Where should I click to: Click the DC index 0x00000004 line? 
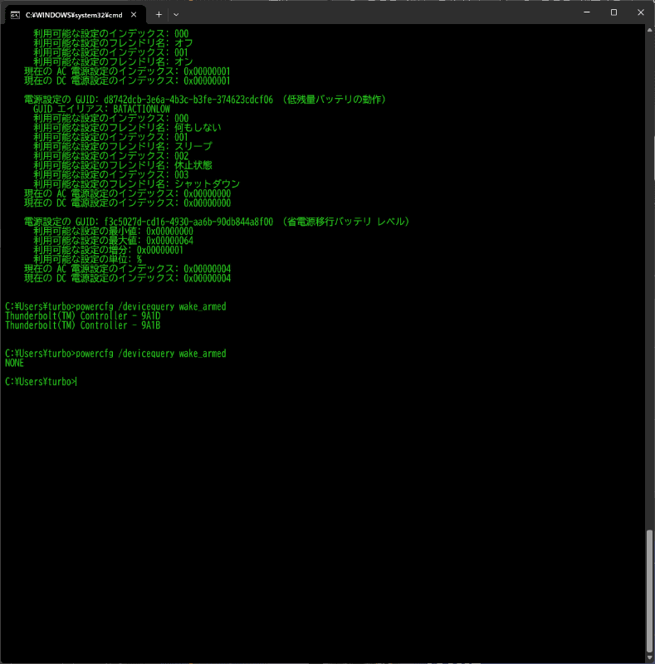[128, 278]
